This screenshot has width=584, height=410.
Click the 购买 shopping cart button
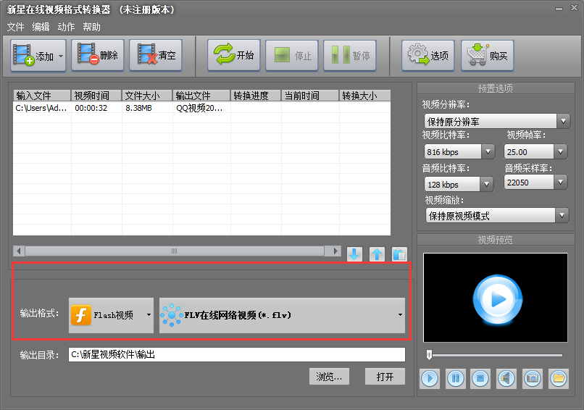coord(488,56)
